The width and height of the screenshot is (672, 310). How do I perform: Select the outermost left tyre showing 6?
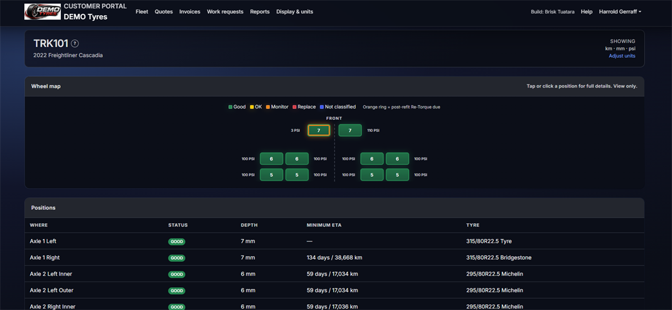[x=271, y=158]
